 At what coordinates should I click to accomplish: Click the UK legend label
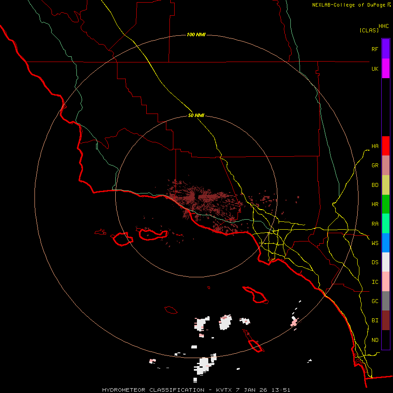(x=375, y=69)
